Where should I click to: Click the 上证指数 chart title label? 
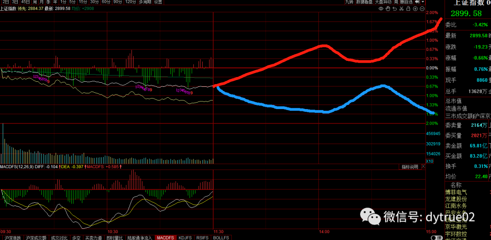(x=8, y=9)
